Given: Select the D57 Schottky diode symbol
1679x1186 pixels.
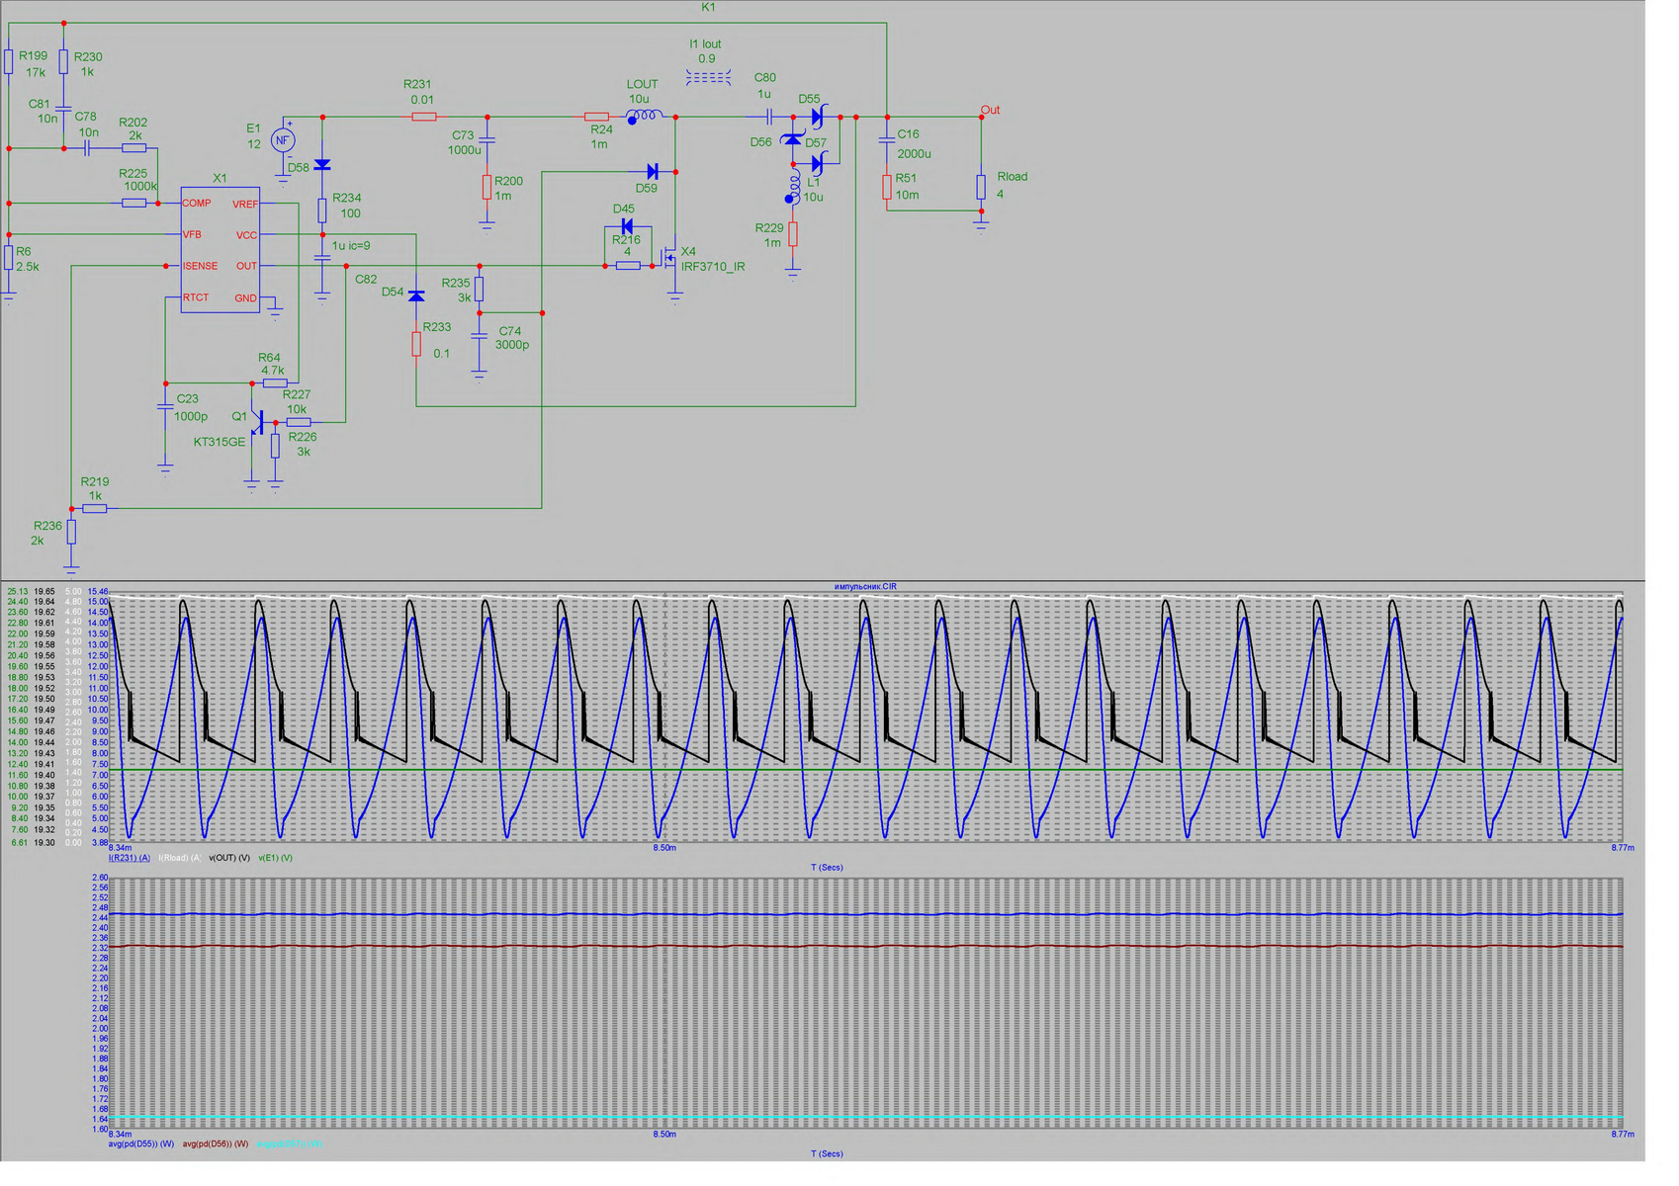Looking at the screenshot, I should click(818, 164).
